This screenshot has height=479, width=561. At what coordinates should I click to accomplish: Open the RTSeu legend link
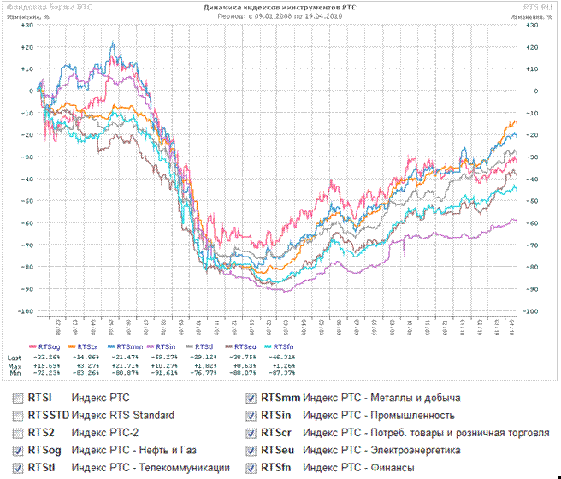point(245,346)
